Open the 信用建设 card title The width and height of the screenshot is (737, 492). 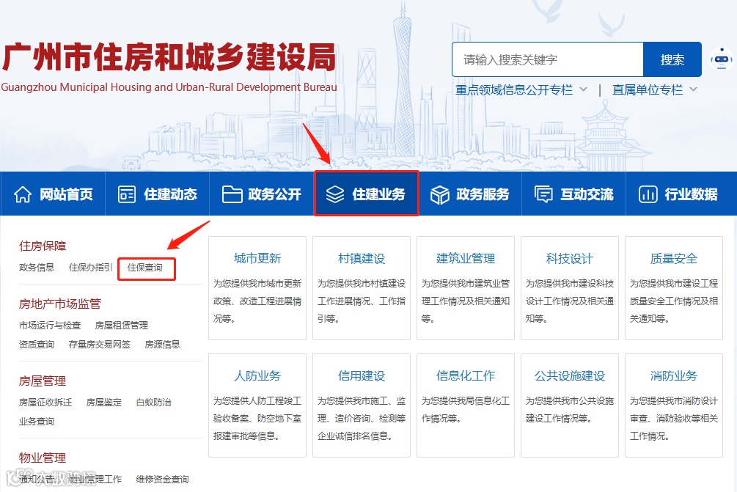(362, 376)
